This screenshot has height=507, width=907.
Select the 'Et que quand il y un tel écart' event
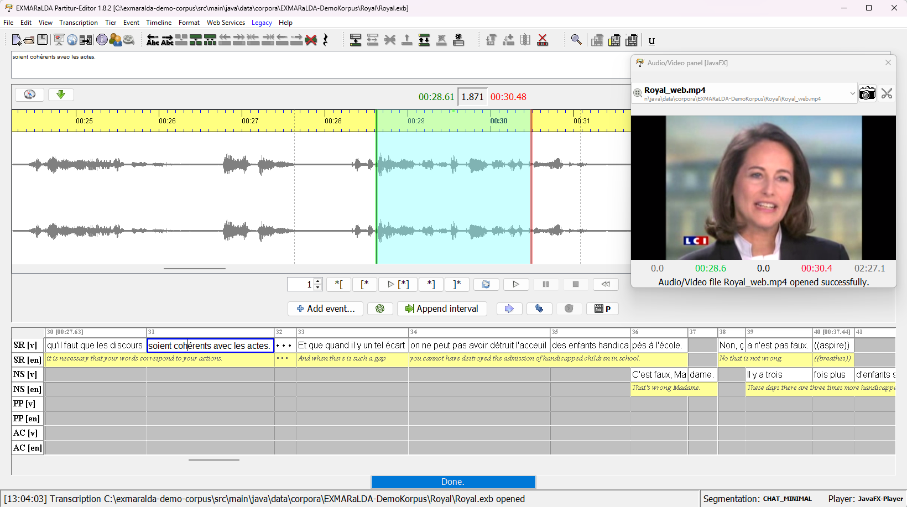[352, 345]
